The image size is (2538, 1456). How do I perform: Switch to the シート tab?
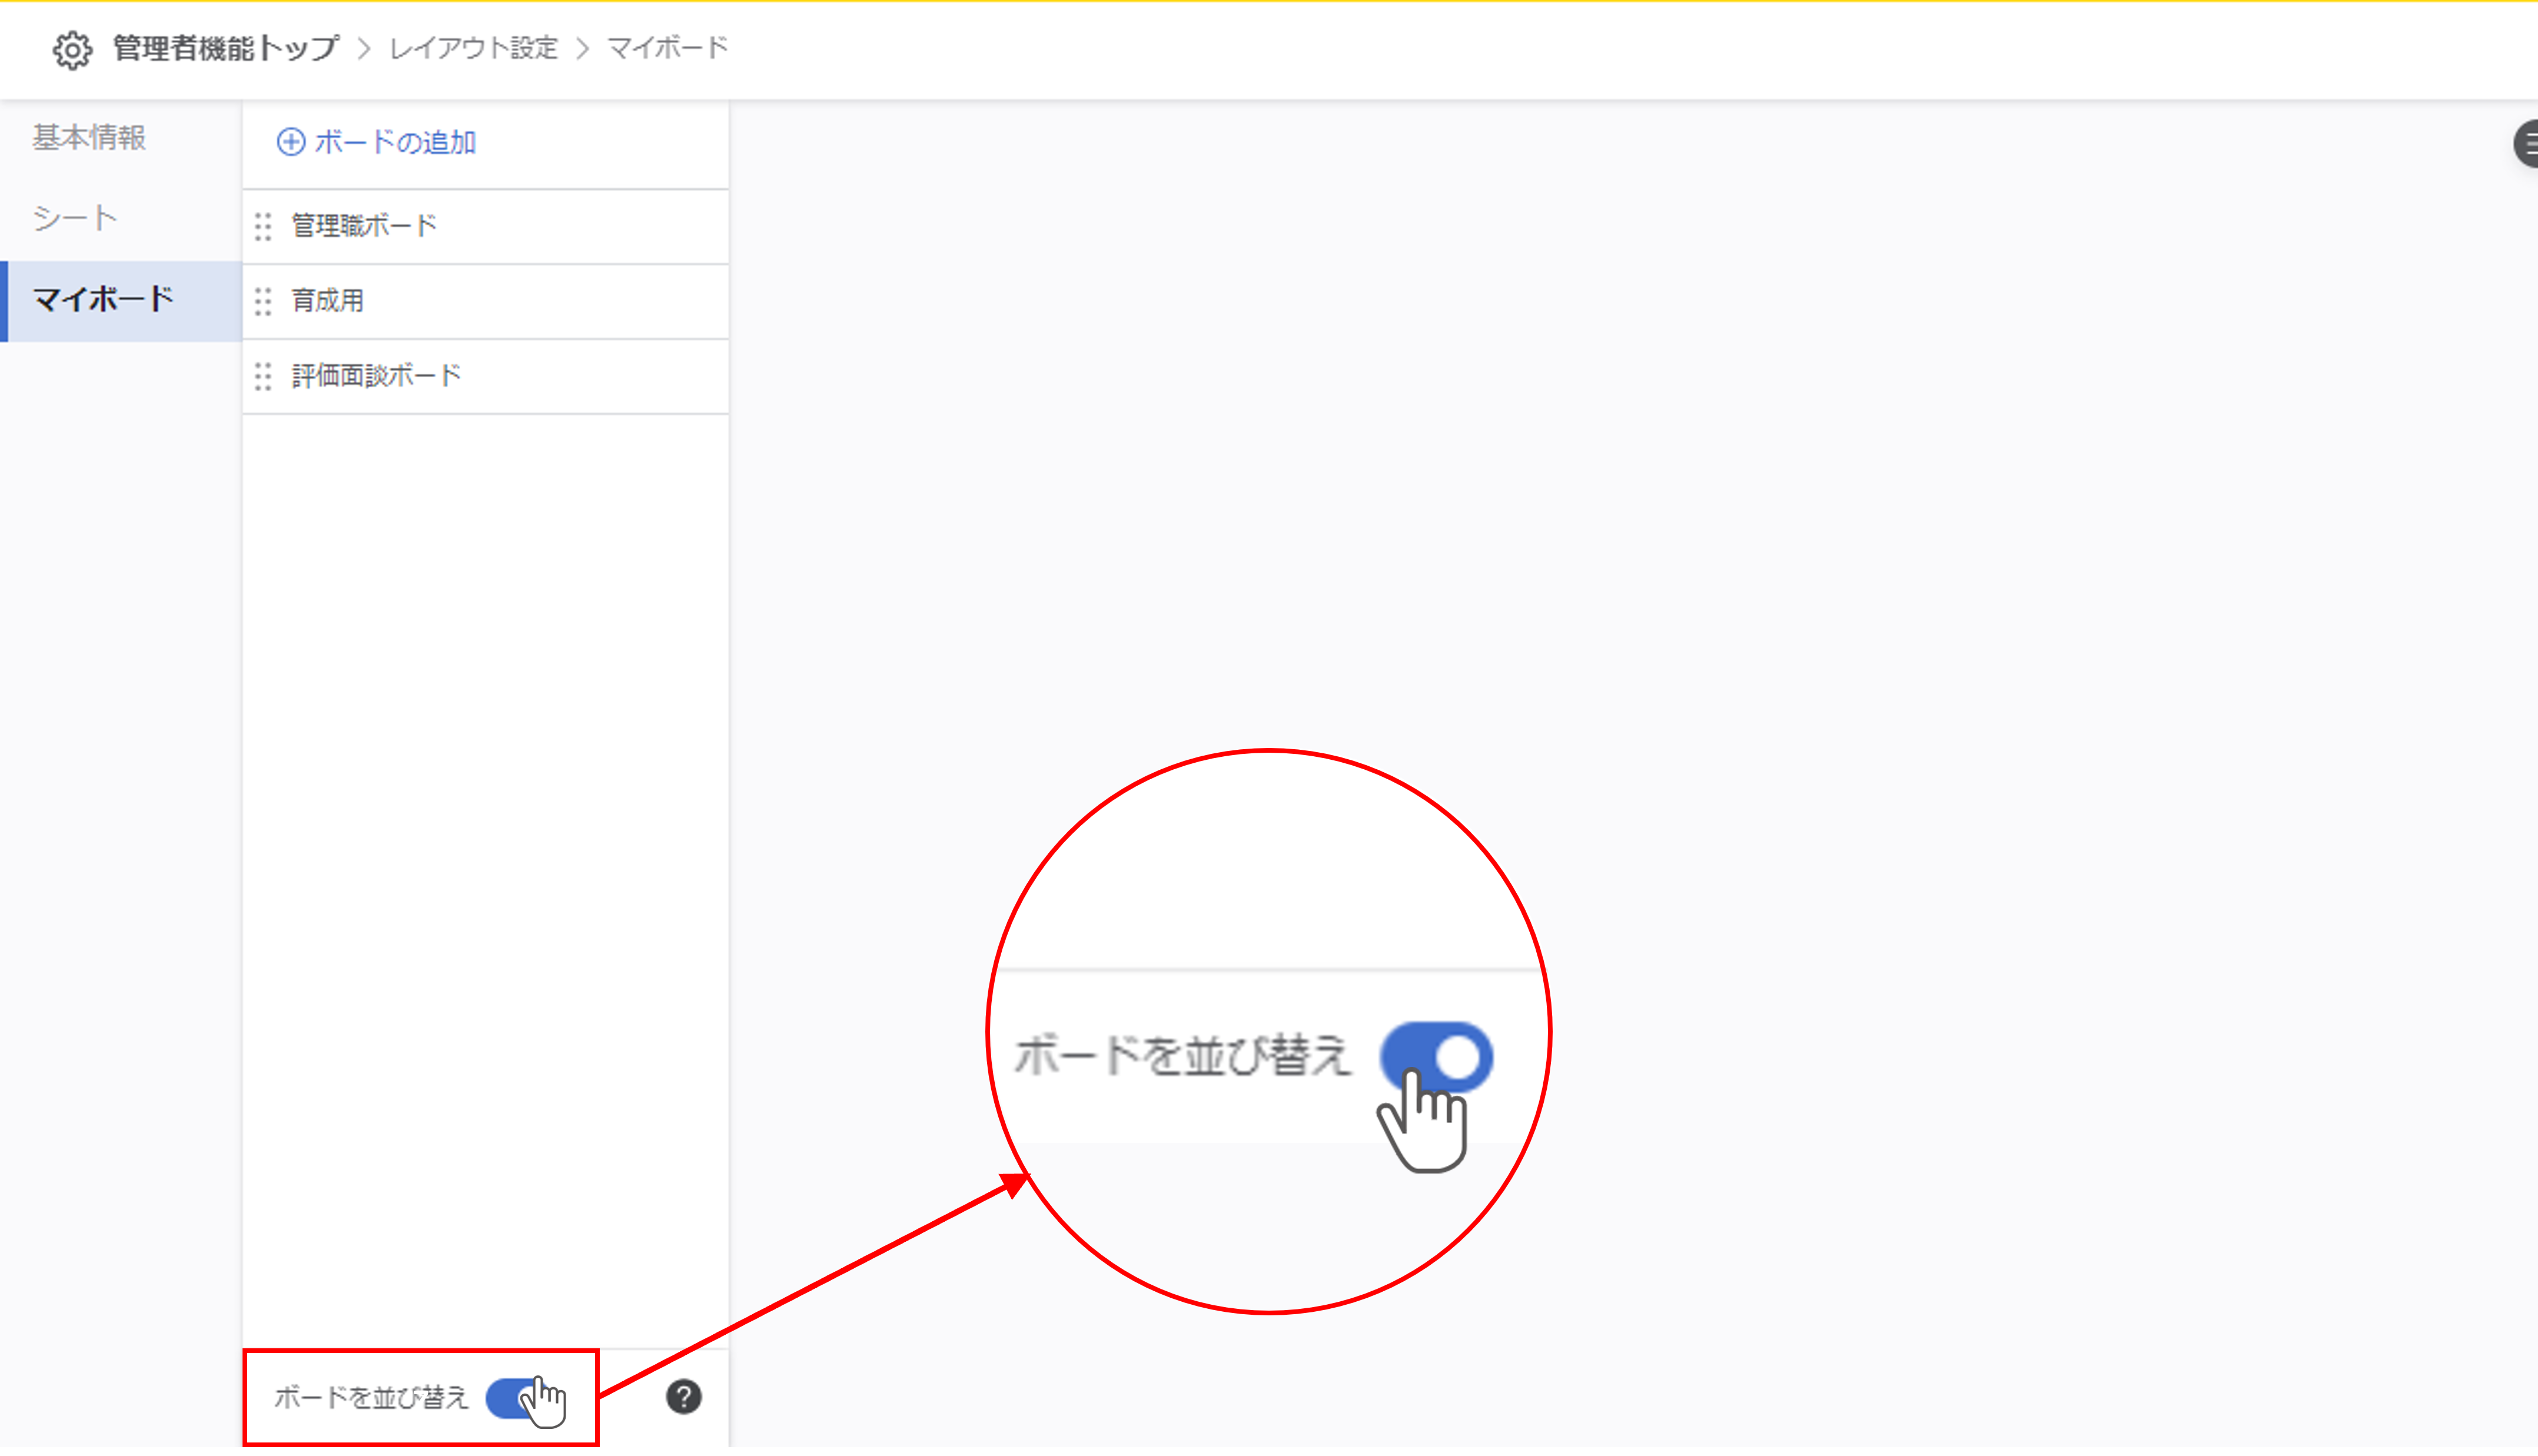[x=75, y=218]
